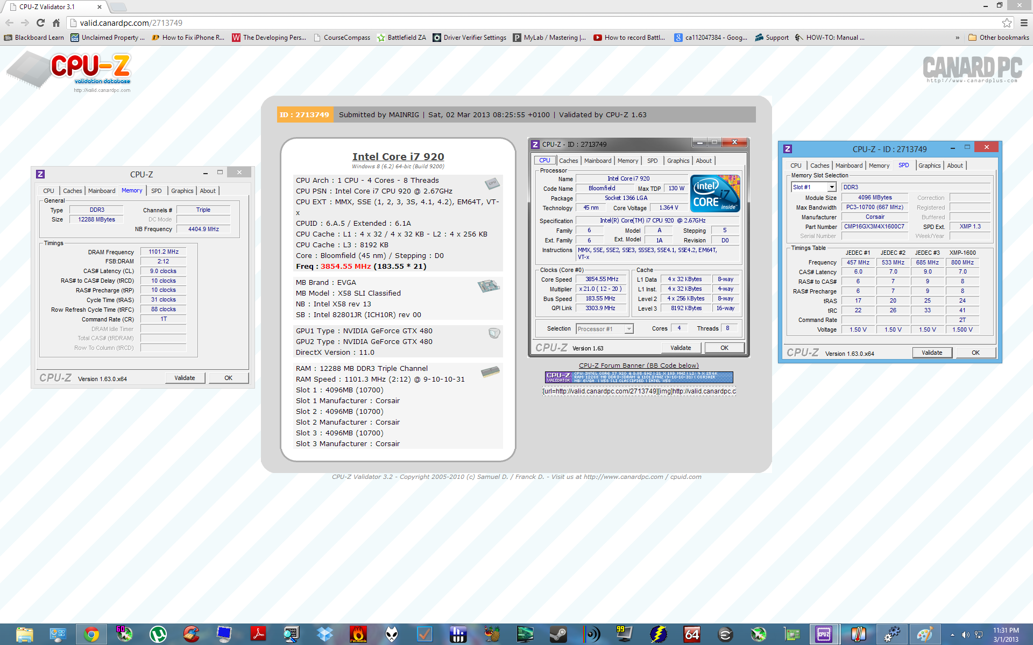The image size is (1033, 645).
Task: Launch CCleaner from the taskbar
Action: point(191,634)
